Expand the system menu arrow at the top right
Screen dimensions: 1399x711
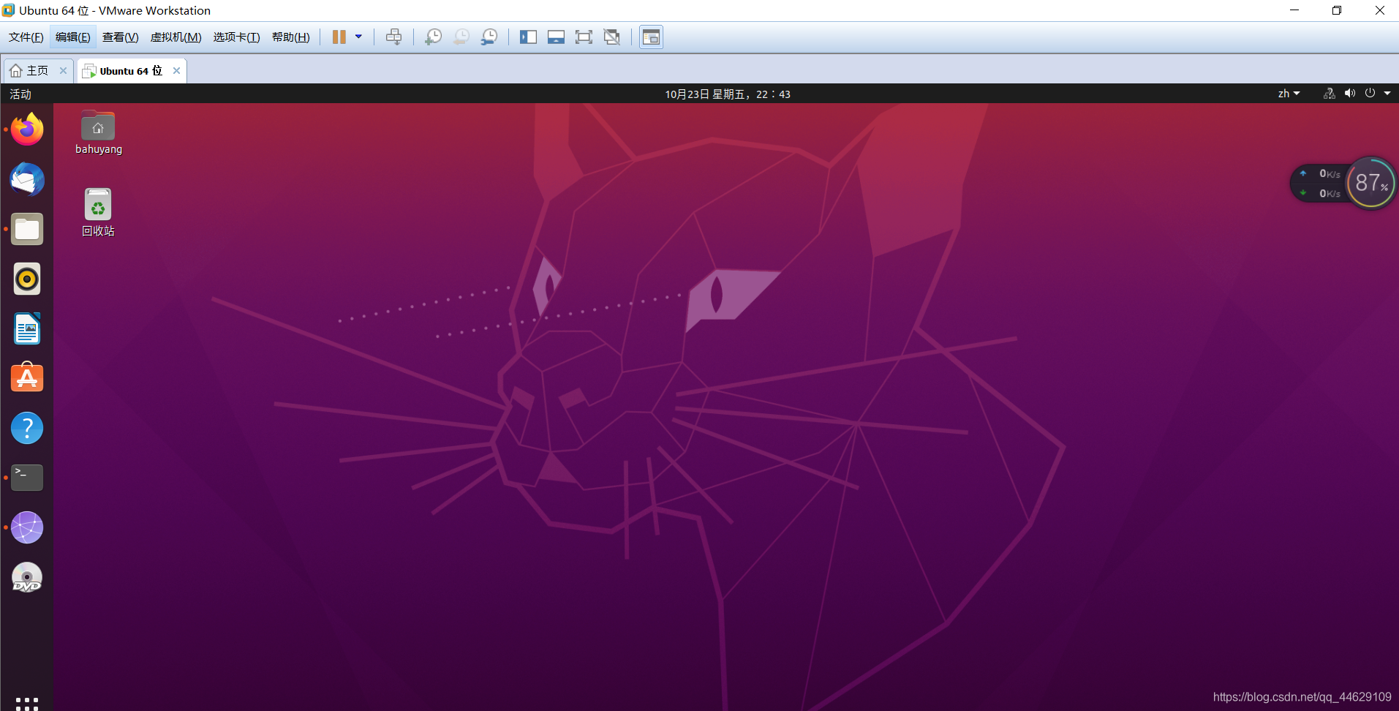point(1387,94)
